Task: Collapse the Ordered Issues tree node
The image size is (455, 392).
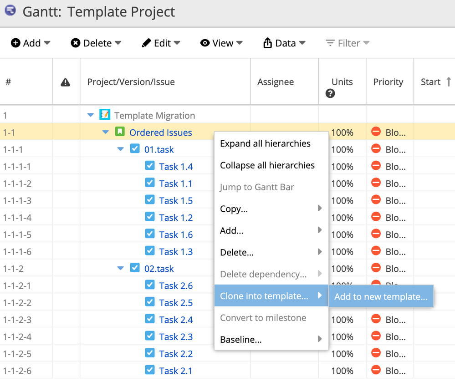Action: (x=106, y=132)
